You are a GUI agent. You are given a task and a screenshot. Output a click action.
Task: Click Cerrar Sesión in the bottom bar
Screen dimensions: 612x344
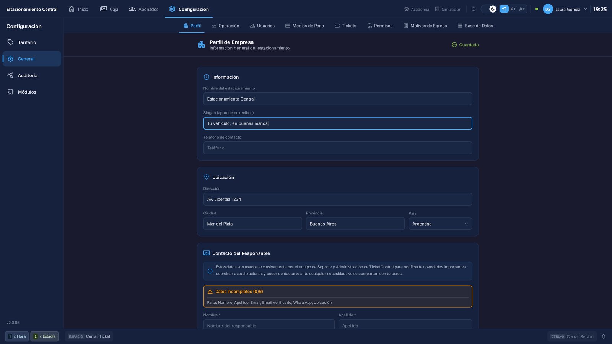pyautogui.click(x=572, y=336)
